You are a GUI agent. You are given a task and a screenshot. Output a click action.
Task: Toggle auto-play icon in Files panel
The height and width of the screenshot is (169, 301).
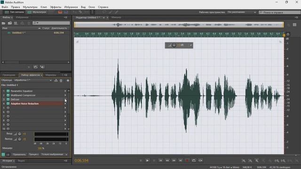(42, 67)
